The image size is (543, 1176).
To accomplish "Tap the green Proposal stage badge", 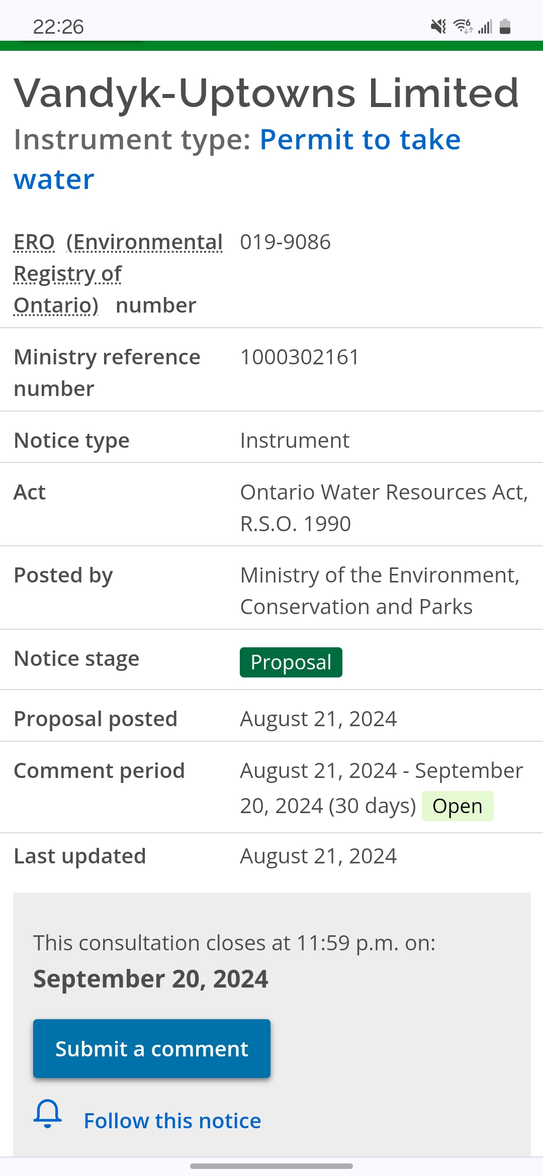I will (291, 662).
